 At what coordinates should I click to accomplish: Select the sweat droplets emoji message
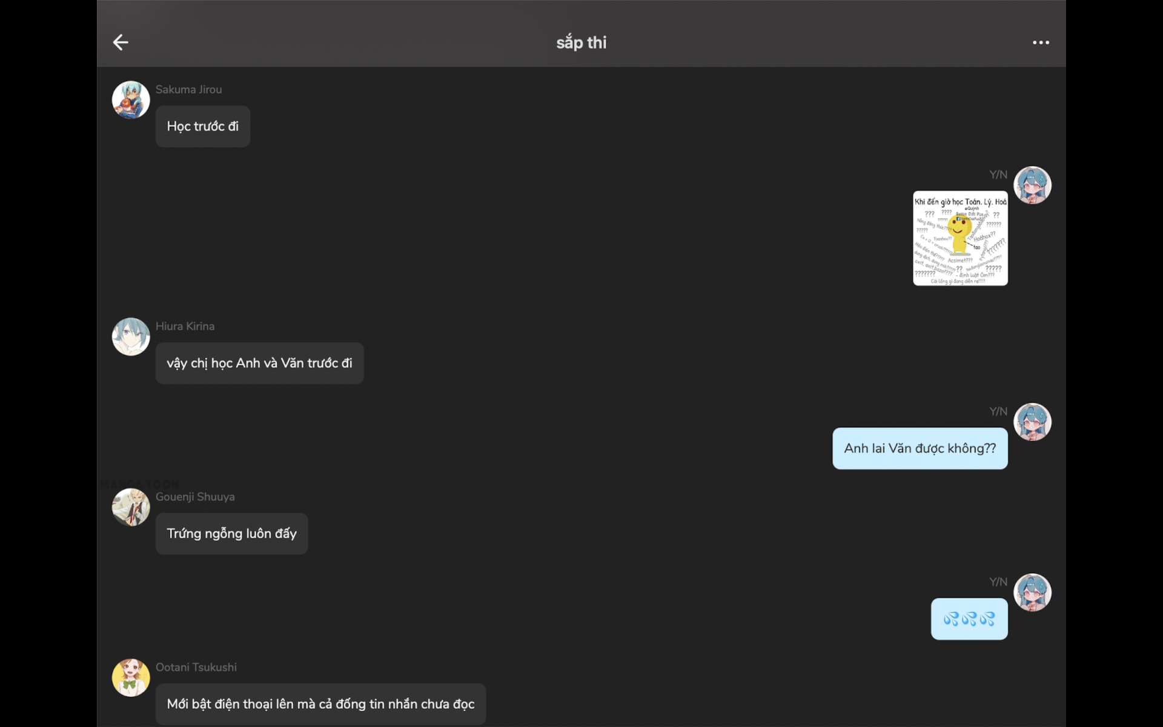coord(969,619)
